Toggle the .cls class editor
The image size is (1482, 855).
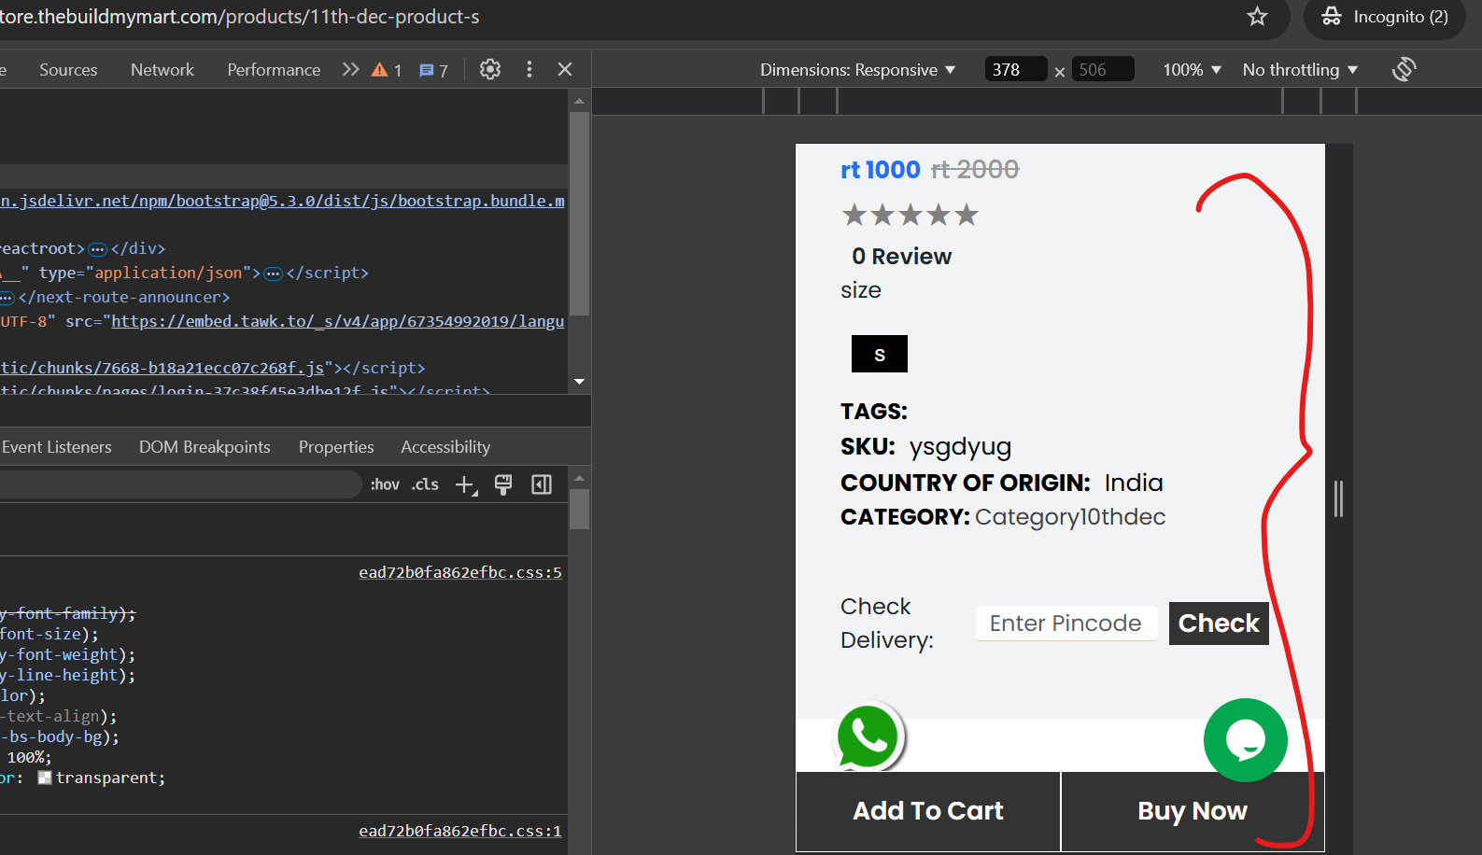tap(426, 484)
